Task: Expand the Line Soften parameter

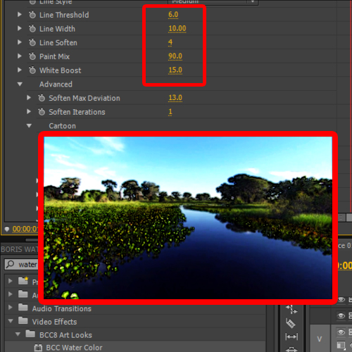Action: pos(20,42)
